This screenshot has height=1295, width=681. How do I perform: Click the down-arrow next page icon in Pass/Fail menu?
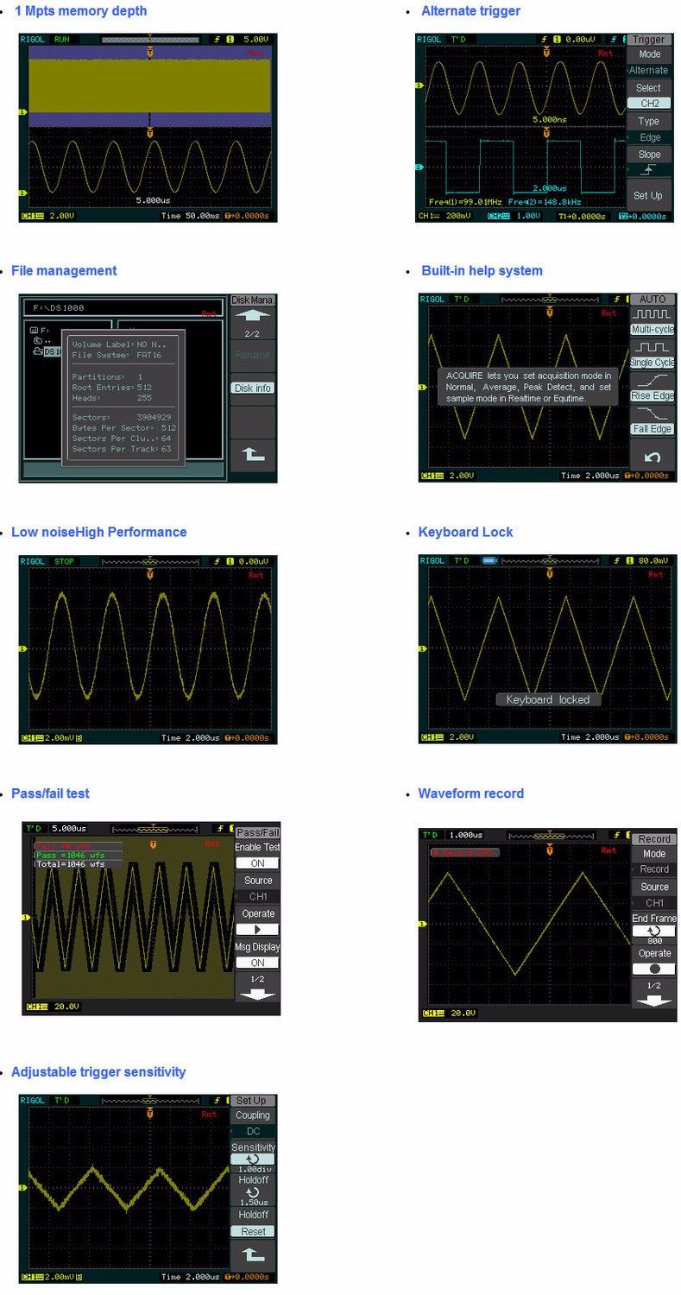[257, 994]
